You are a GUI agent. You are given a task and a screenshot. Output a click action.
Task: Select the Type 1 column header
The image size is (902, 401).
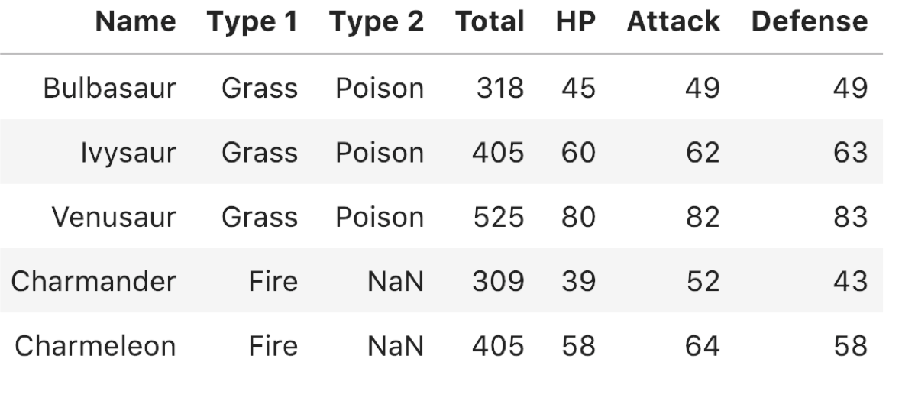[253, 22]
